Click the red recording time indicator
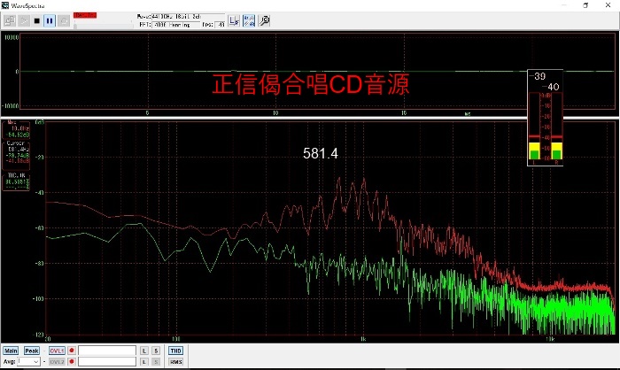This screenshot has height=370, width=620. click(85, 15)
